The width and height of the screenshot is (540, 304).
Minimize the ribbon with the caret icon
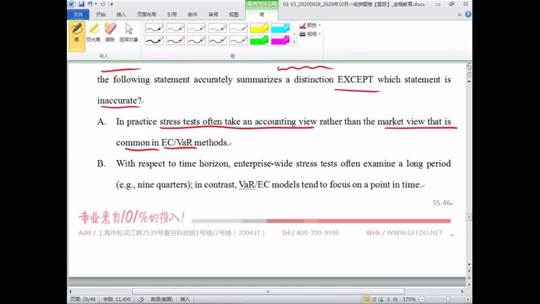click(460, 14)
